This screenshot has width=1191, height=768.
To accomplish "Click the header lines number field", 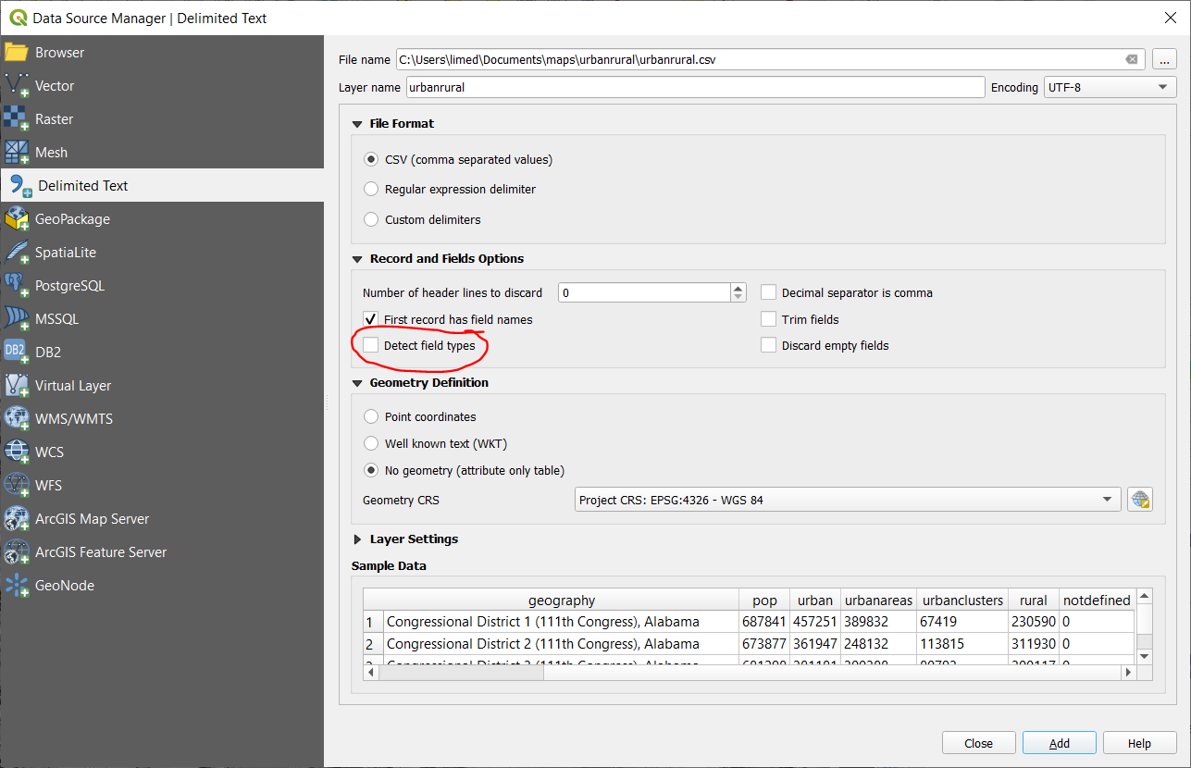I will click(645, 292).
